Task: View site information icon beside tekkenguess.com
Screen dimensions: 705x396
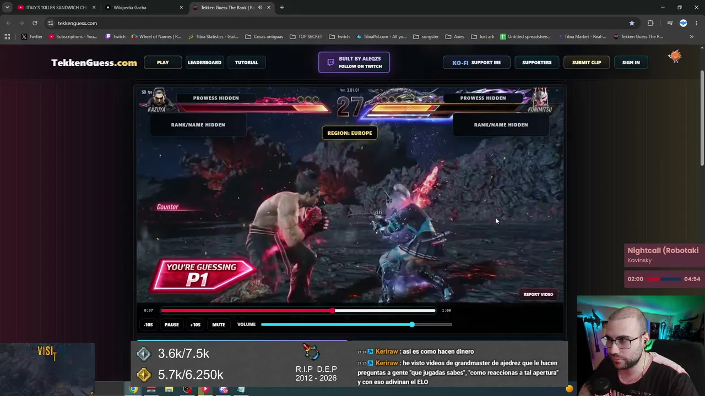Action: click(50, 23)
